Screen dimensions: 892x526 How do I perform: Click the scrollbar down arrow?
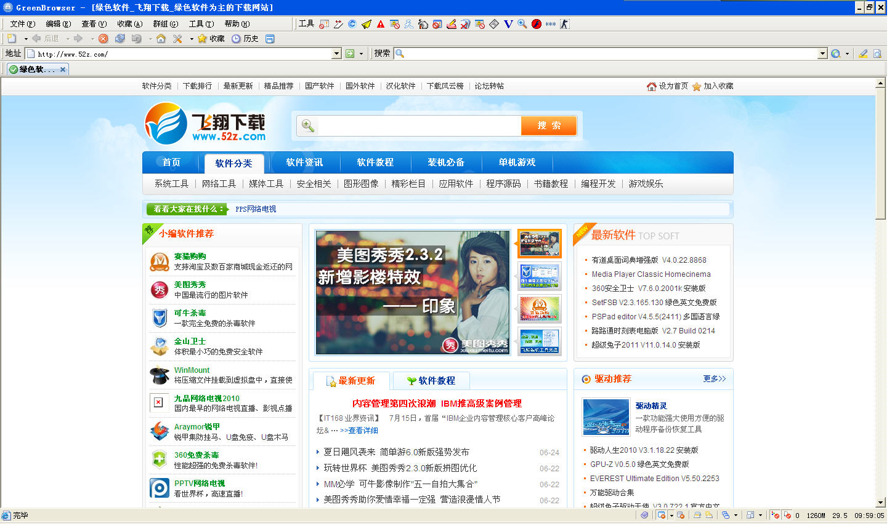(880, 503)
